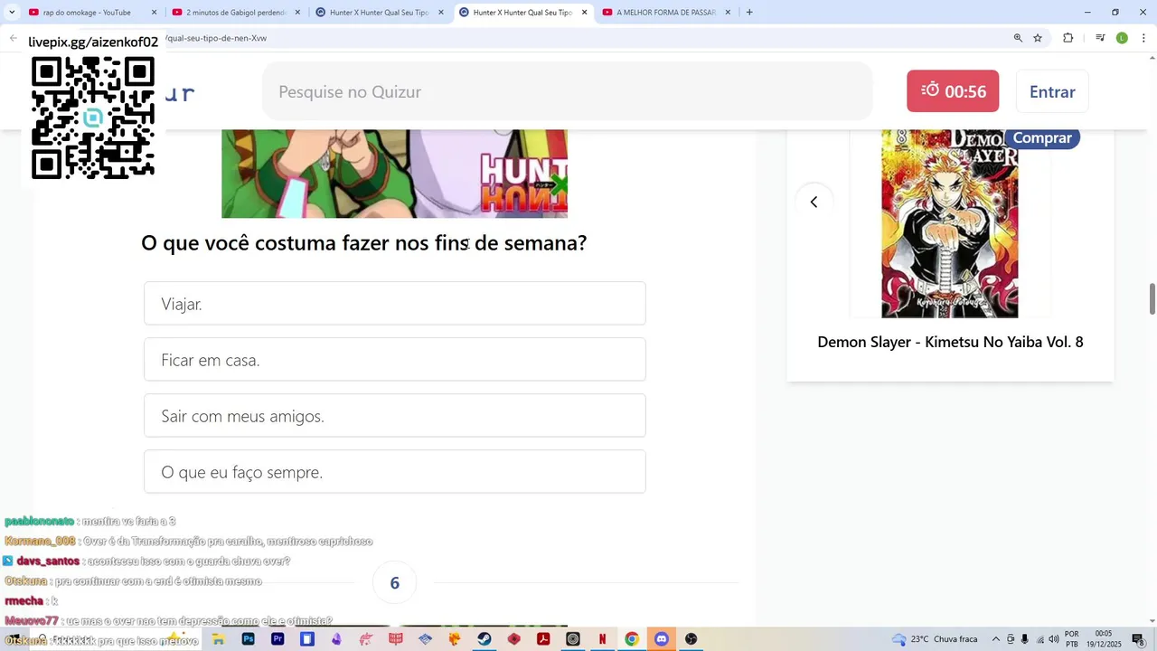Click the browser back arrow
1157x651 pixels.
[x=14, y=38]
